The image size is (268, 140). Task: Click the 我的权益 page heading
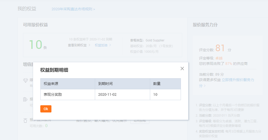pyautogui.click(x=27, y=9)
